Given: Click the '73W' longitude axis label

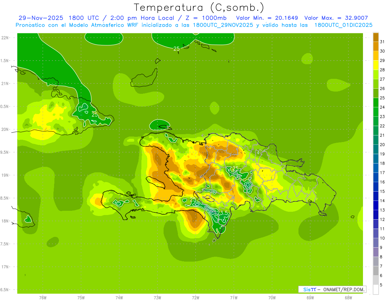Looking at the screenshot, I should (x=157, y=297).
